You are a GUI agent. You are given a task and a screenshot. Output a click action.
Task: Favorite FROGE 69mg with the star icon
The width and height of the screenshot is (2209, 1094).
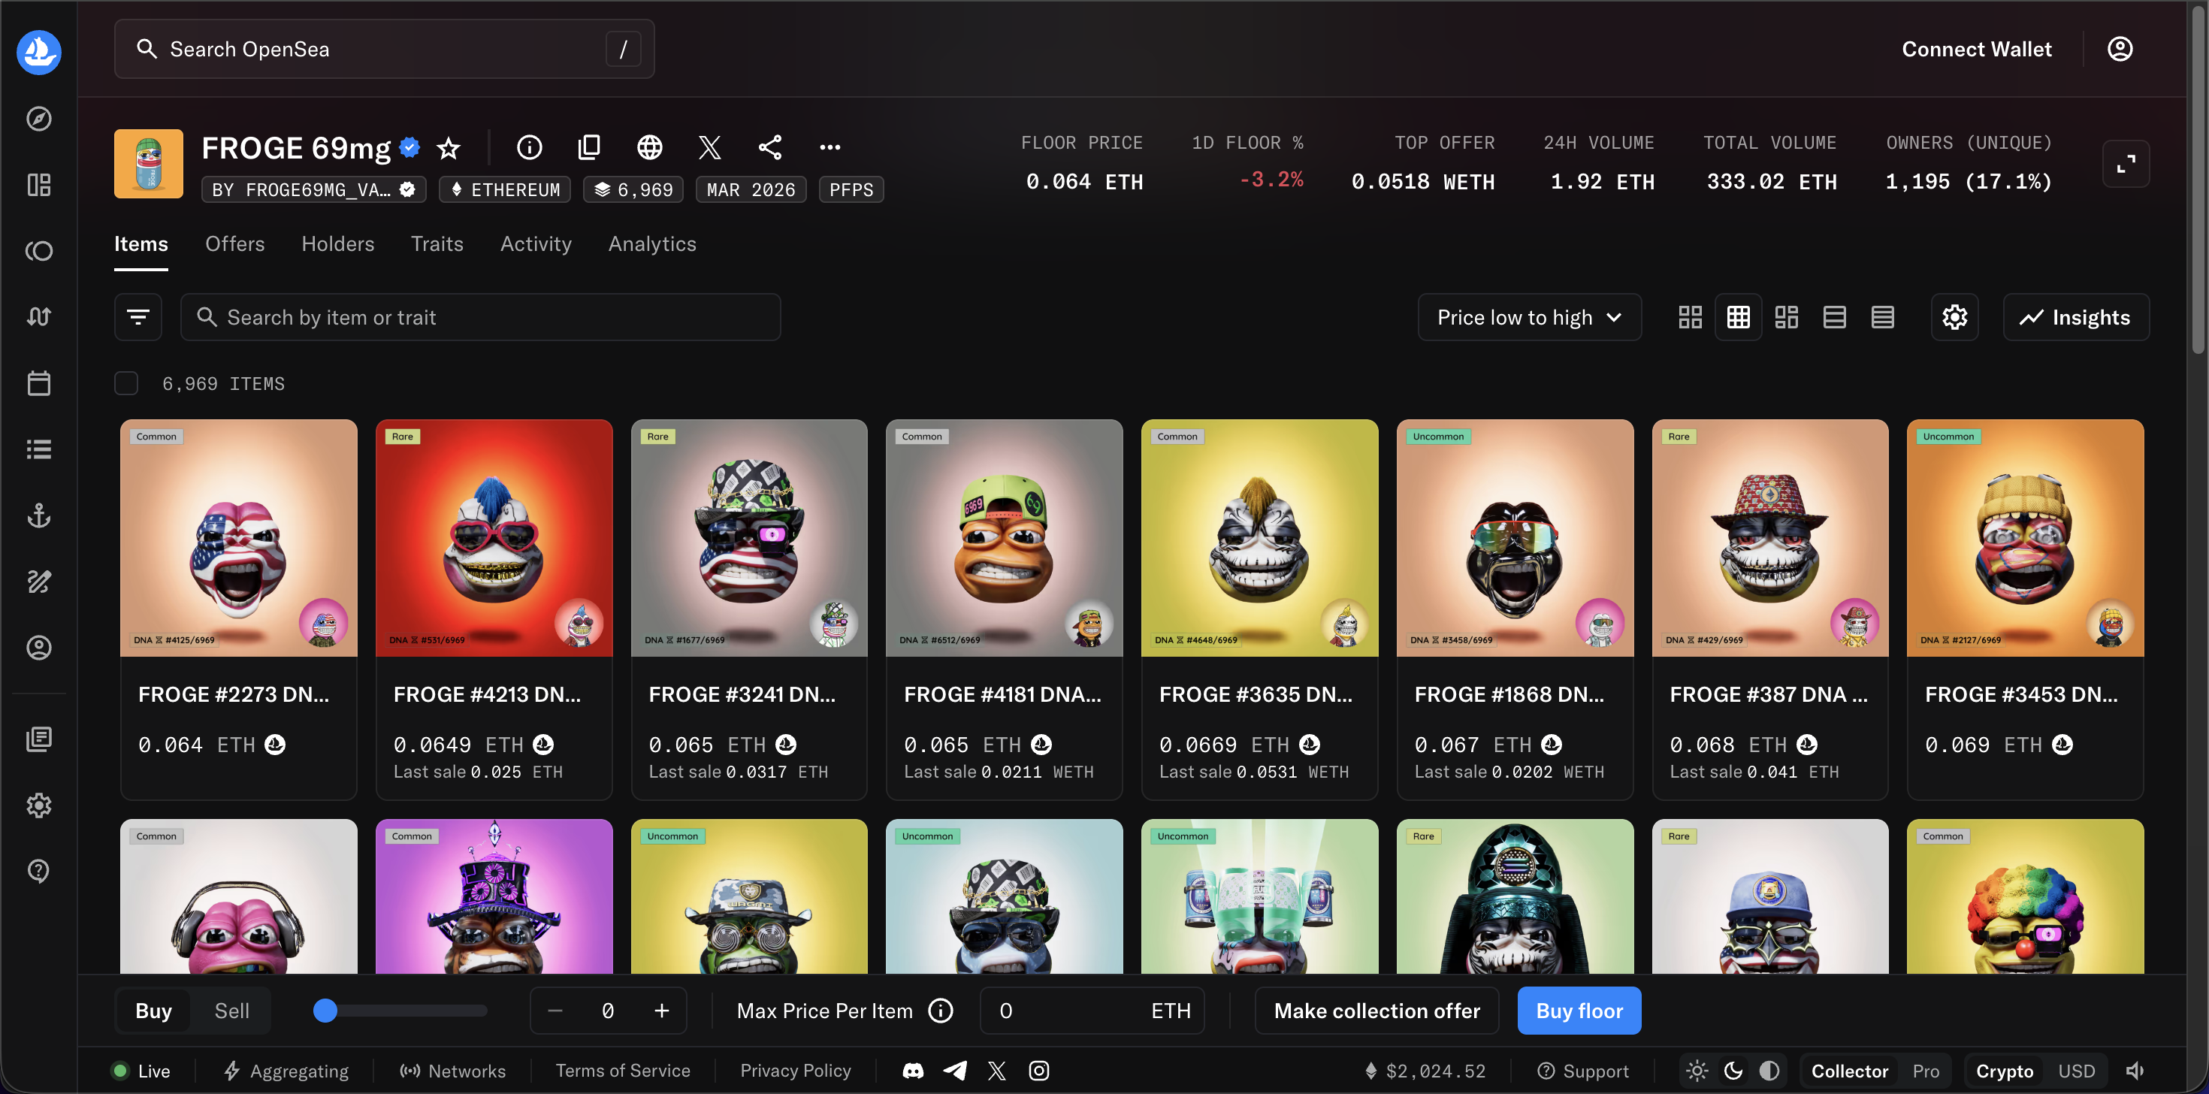point(449,147)
